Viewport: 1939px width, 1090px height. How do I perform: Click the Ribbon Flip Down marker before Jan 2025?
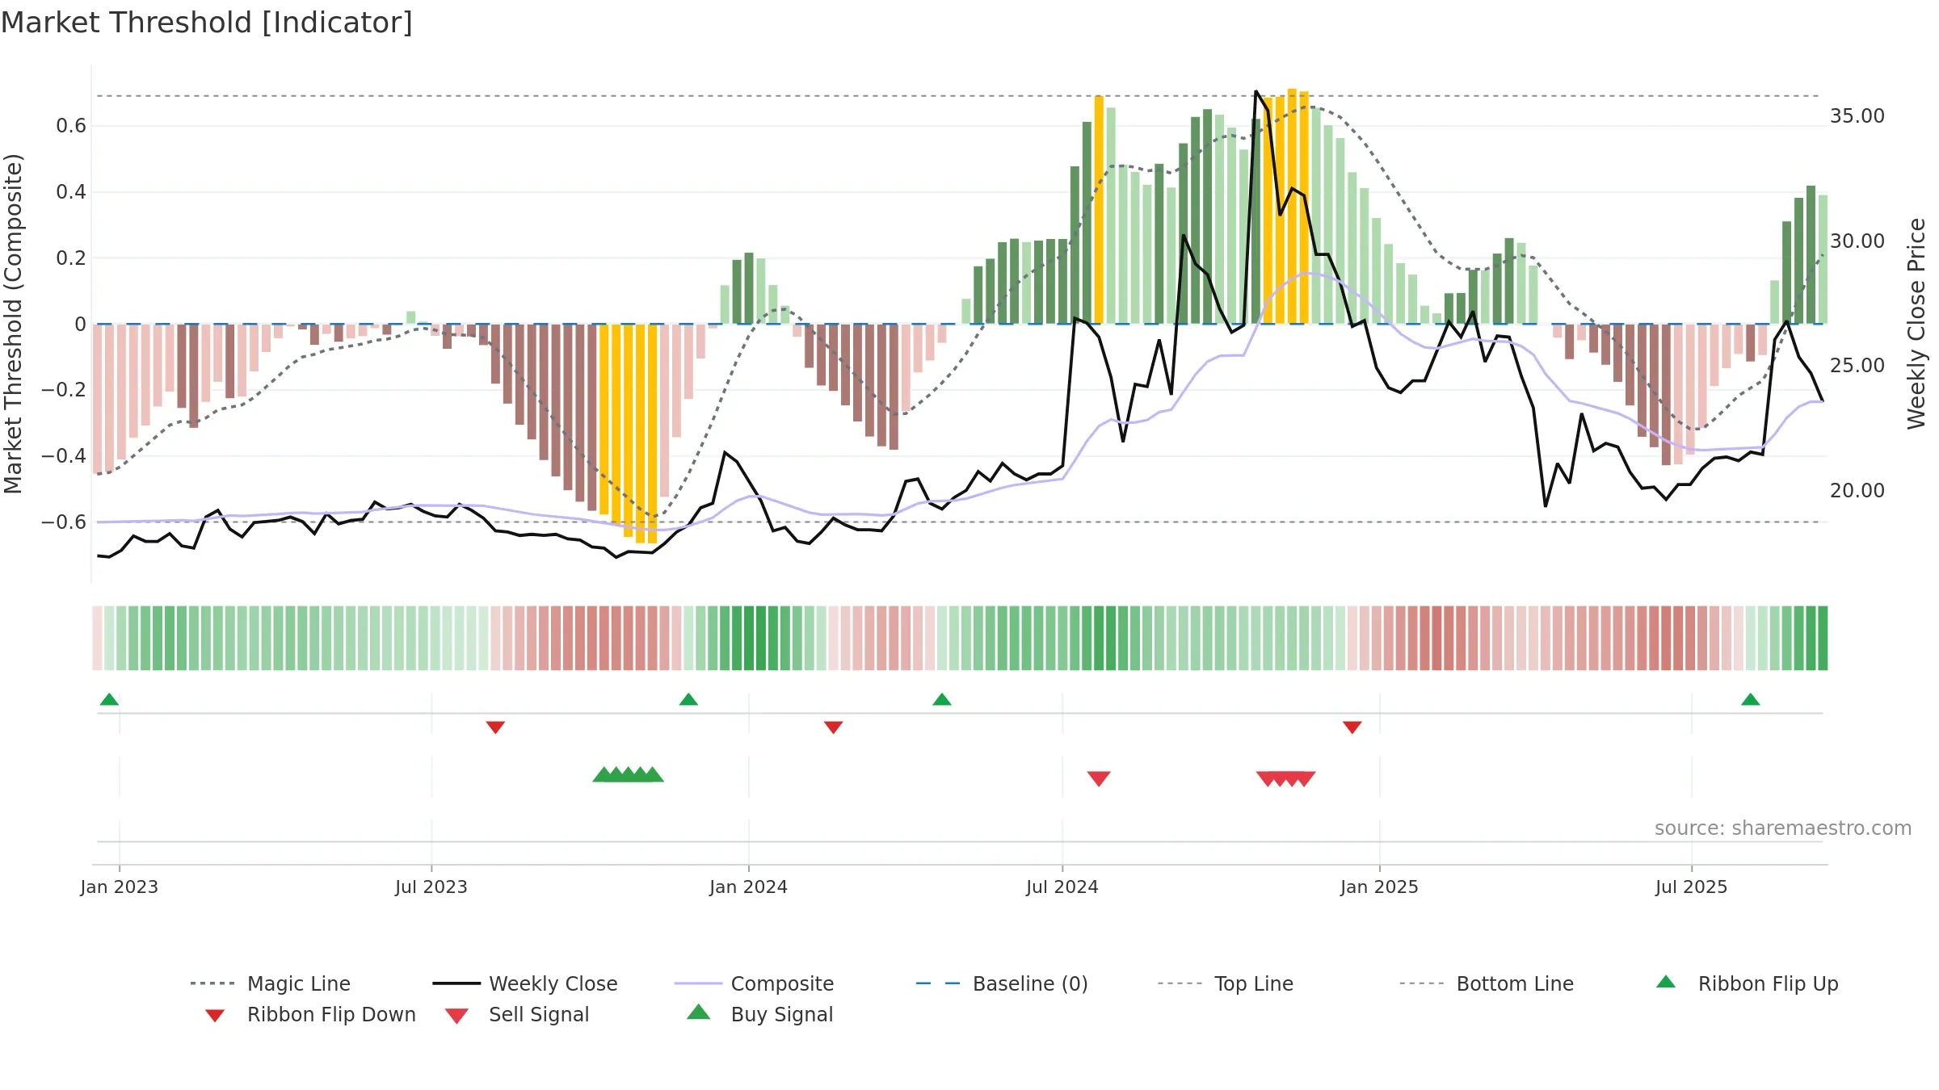click(x=1352, y=727)
